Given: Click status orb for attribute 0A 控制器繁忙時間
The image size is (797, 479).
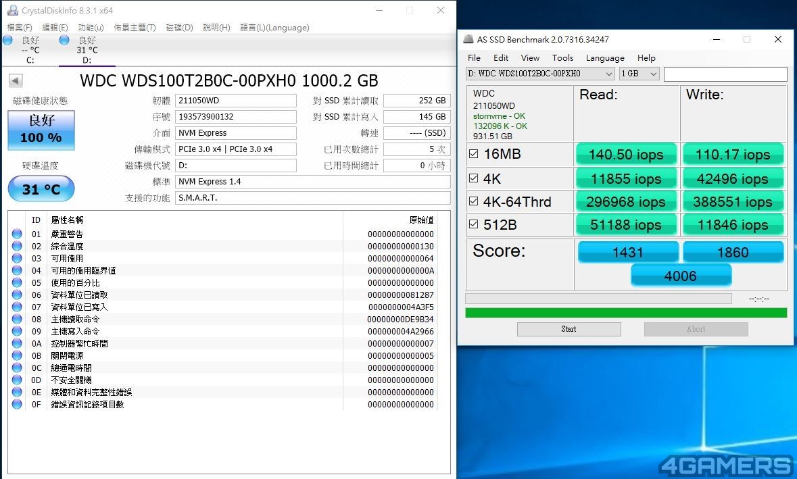Looking at the screenshot, I should pyautogui.click(x=18, y=344).
